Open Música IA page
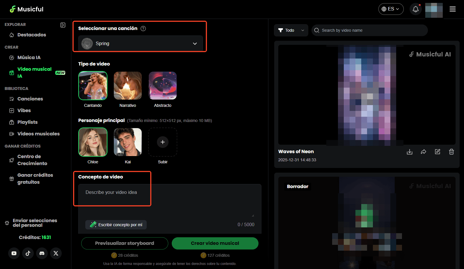The height and width of the screenshot is (269, 464). click(x=29, y=58)
